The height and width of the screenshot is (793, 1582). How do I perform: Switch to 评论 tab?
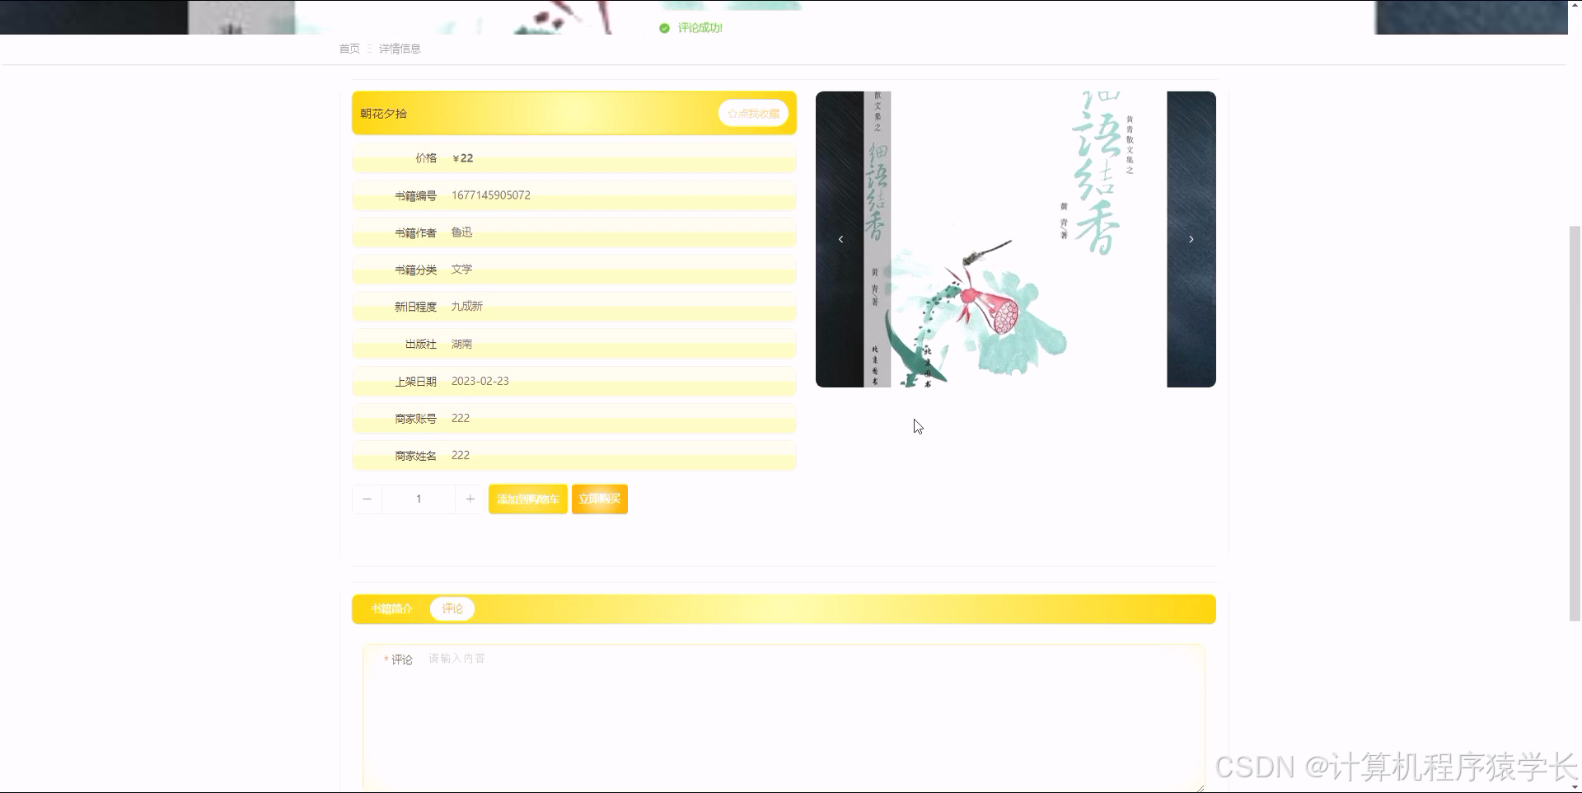452,608
